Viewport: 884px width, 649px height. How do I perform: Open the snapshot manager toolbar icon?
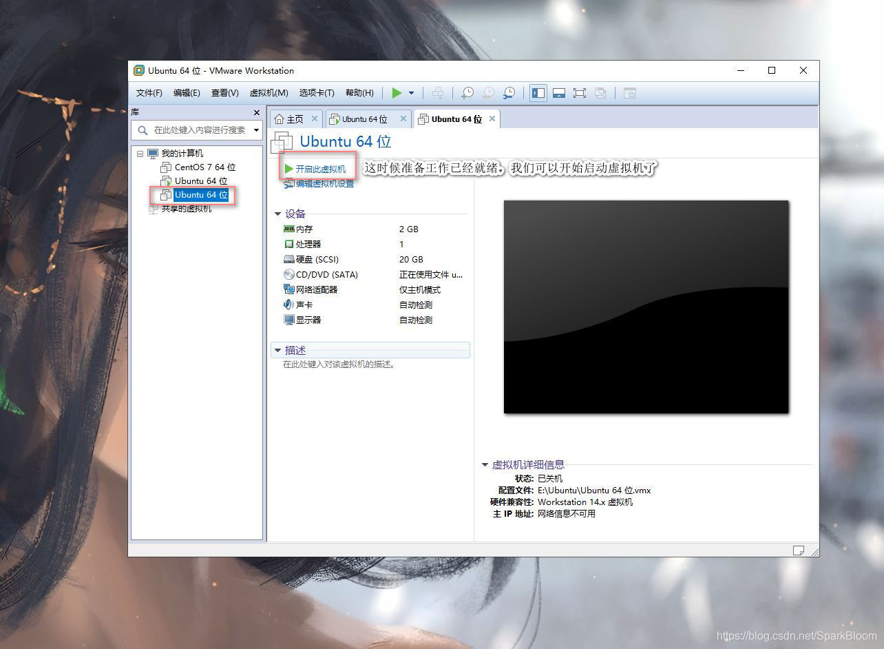509,93
